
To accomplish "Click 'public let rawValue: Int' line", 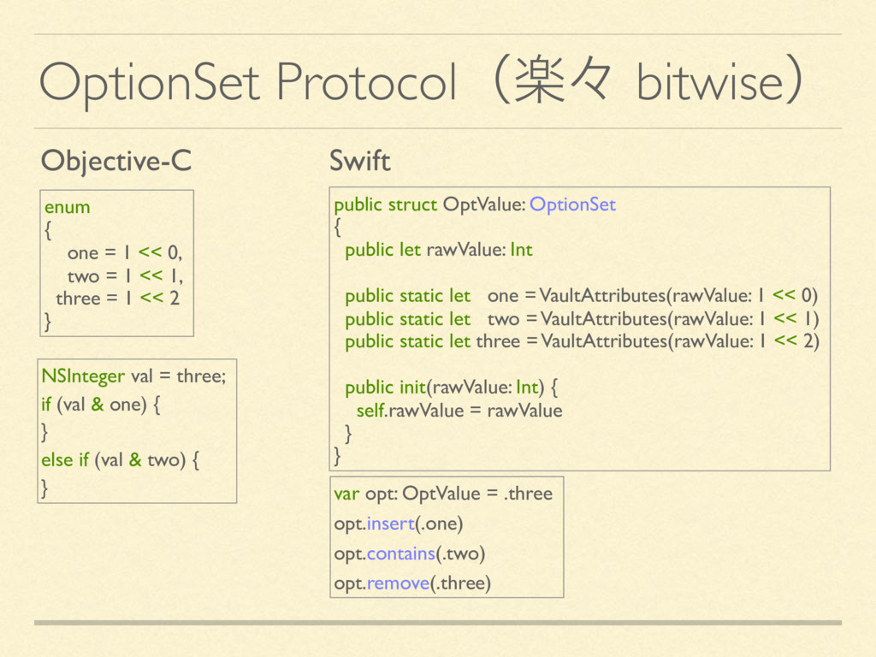I will coord(438,250).
